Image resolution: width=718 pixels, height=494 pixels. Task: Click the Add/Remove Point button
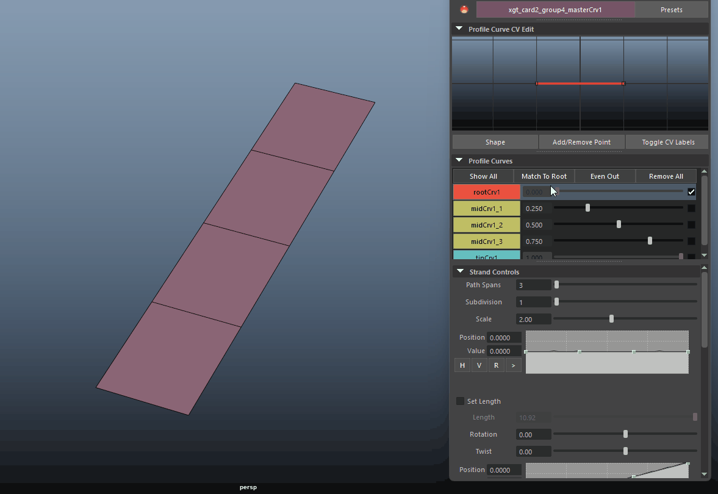point(581,142)
